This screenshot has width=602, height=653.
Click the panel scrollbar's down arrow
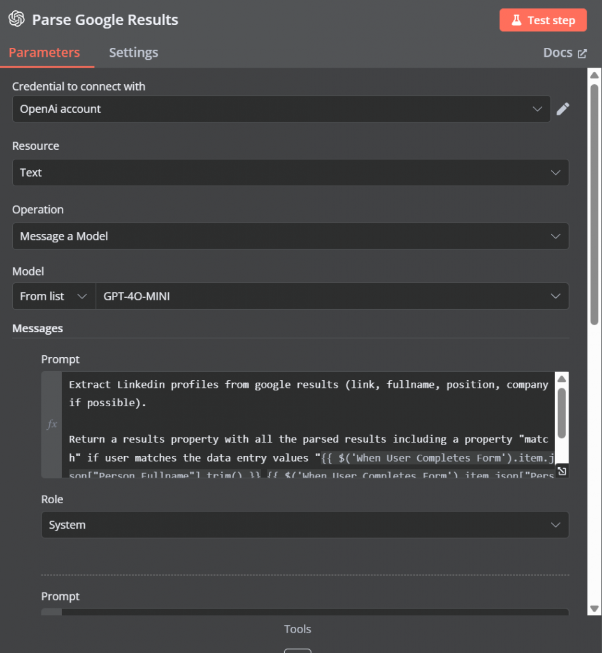(594, 609)
